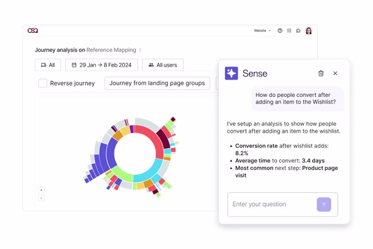This screenshot has width=373, height=249.
Task: Click the CSQ logo
Action: click(33, 31)
